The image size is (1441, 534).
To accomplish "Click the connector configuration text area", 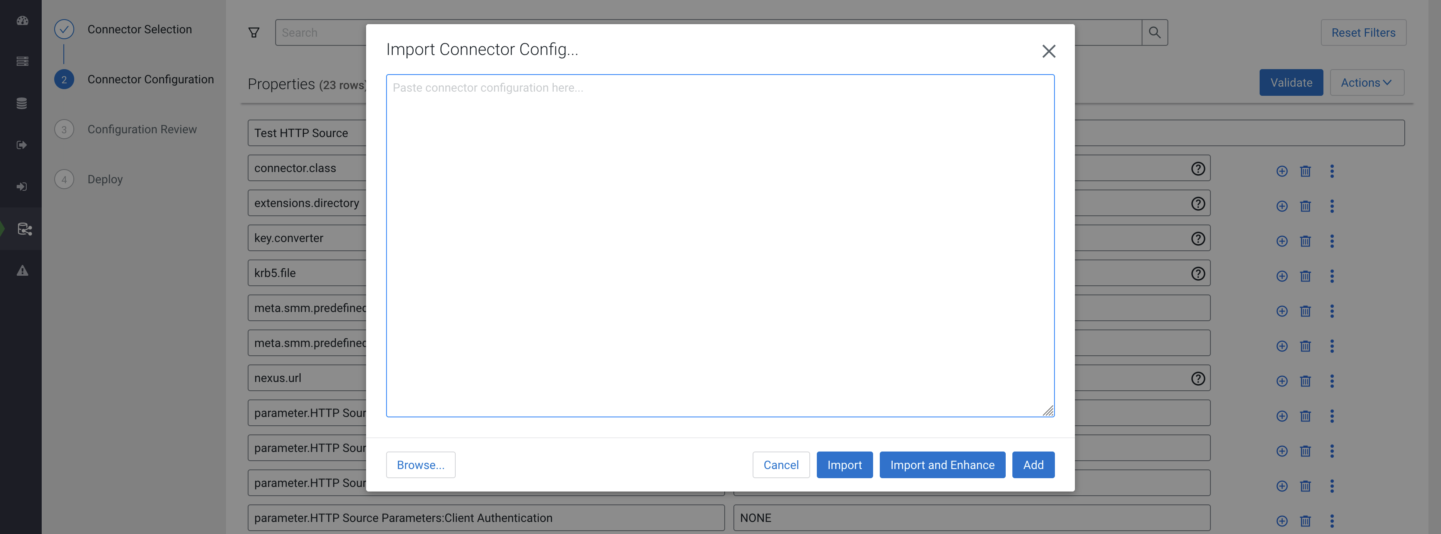I will (719, 246).
